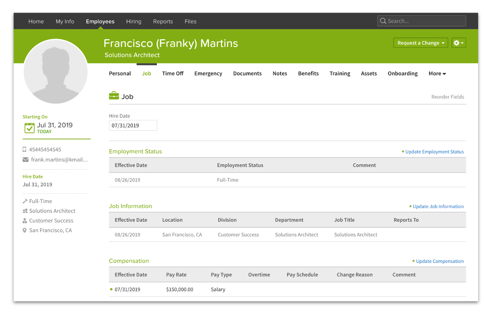Click the Reorder Fields link
Viewport: 484px width, 318px height.
tap(448, 97)
